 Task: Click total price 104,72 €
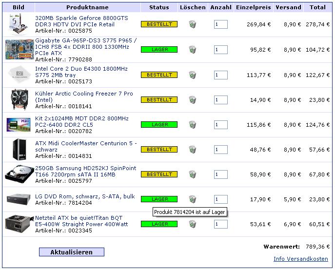[318, 50]
